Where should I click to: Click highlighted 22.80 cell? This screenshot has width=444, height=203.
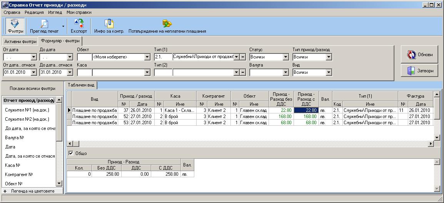coord(306,110)
